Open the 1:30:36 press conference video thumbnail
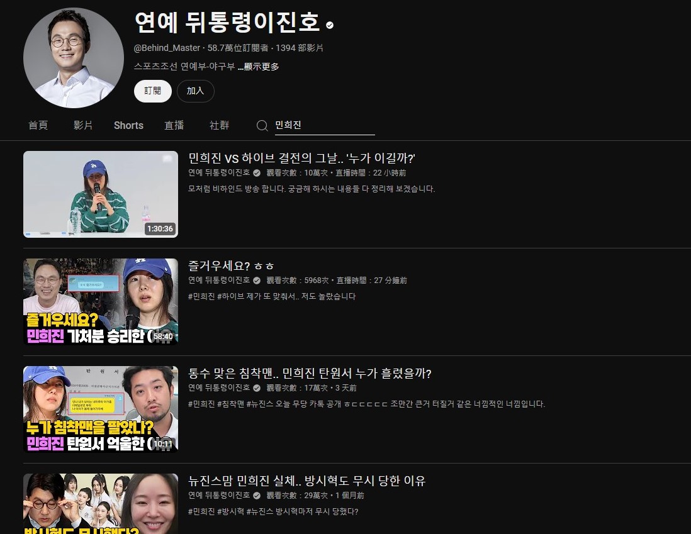 point(101,194)
